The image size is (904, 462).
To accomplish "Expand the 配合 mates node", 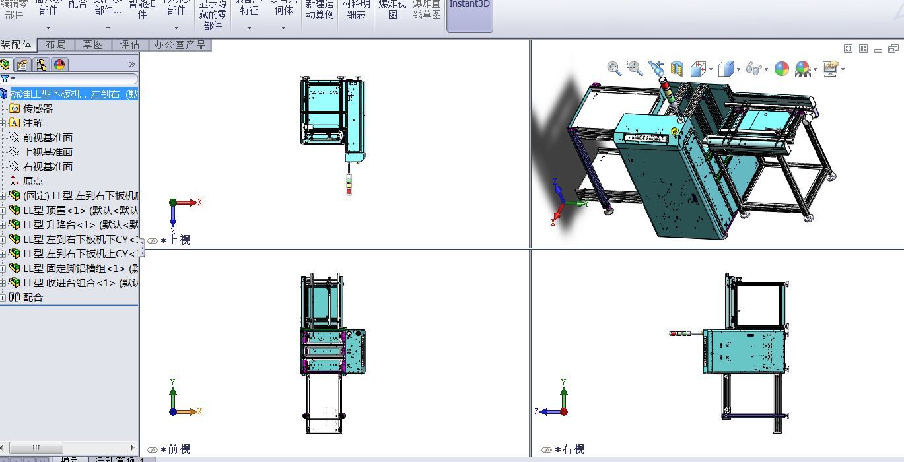I will click(3, 297).
